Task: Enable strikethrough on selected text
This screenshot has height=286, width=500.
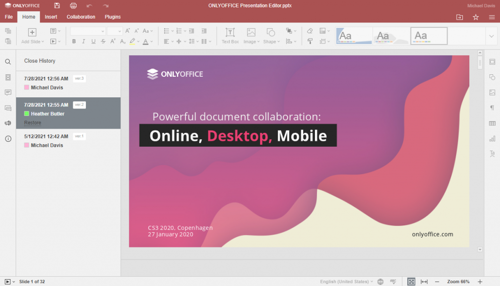Action: [103, 41]
